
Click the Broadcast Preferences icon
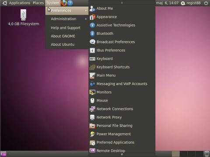(x=92, y=42)
